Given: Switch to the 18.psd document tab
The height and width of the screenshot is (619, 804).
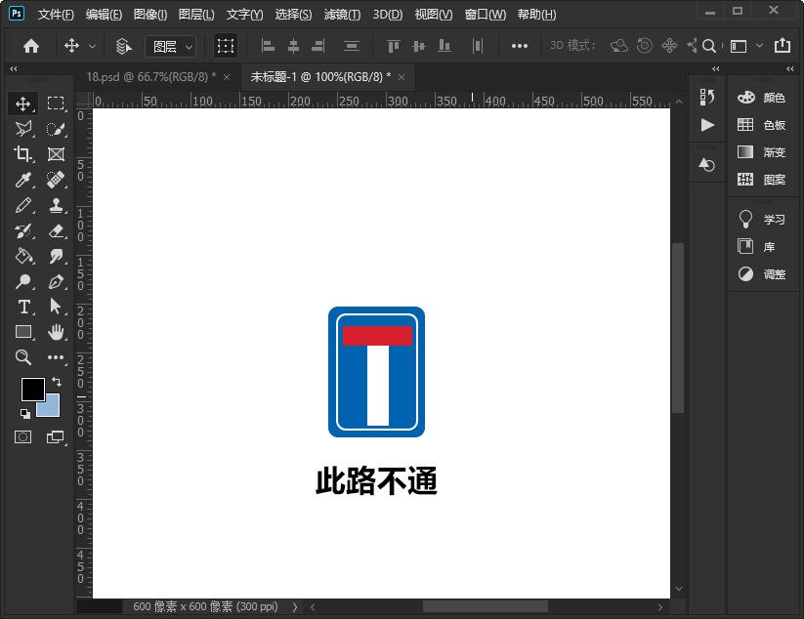Looking at the screenshot, I should (149, 76).
